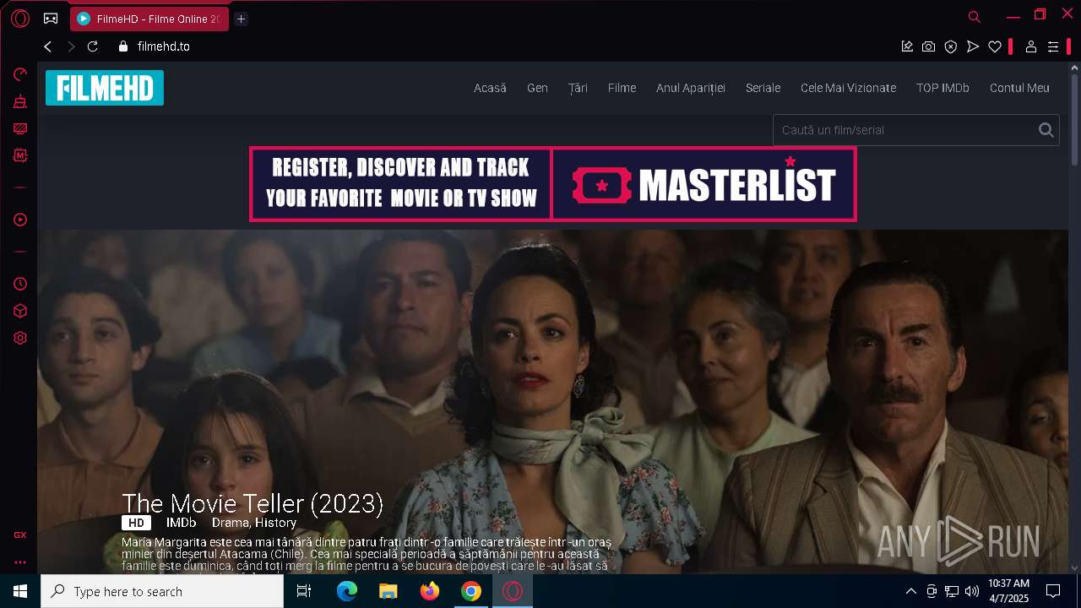This screenshot has height=608, width=1081.
Task: Open the Gen menu
Action: coord(537,88)
